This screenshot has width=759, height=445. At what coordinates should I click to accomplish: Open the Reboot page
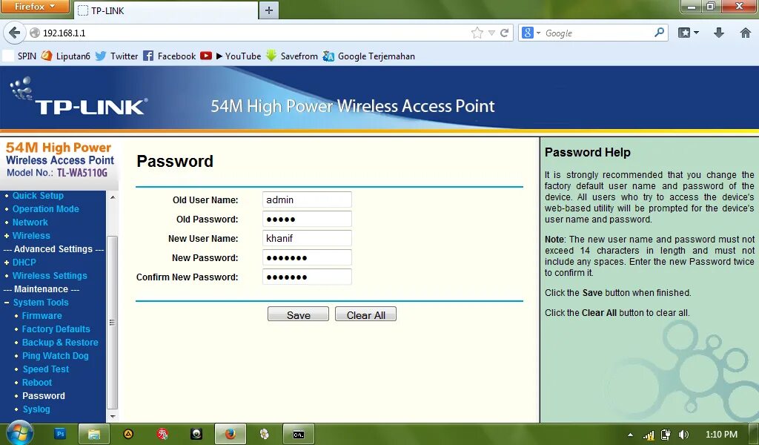coord(37,383)
